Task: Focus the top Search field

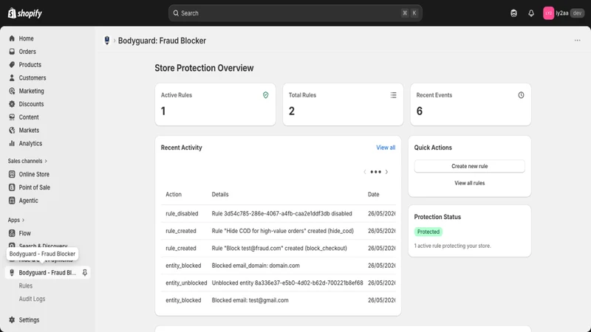Action: [x=295, y=13]
